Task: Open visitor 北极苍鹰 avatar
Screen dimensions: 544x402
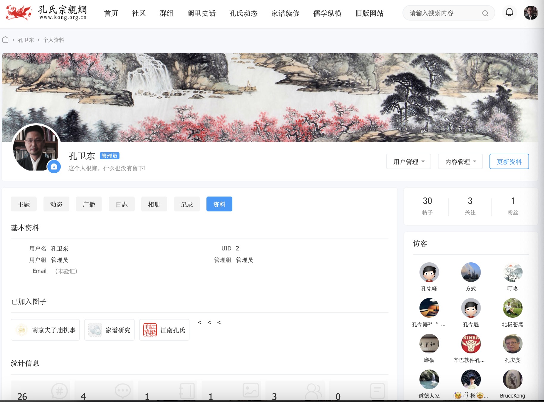Action: [x=512, y=308]
